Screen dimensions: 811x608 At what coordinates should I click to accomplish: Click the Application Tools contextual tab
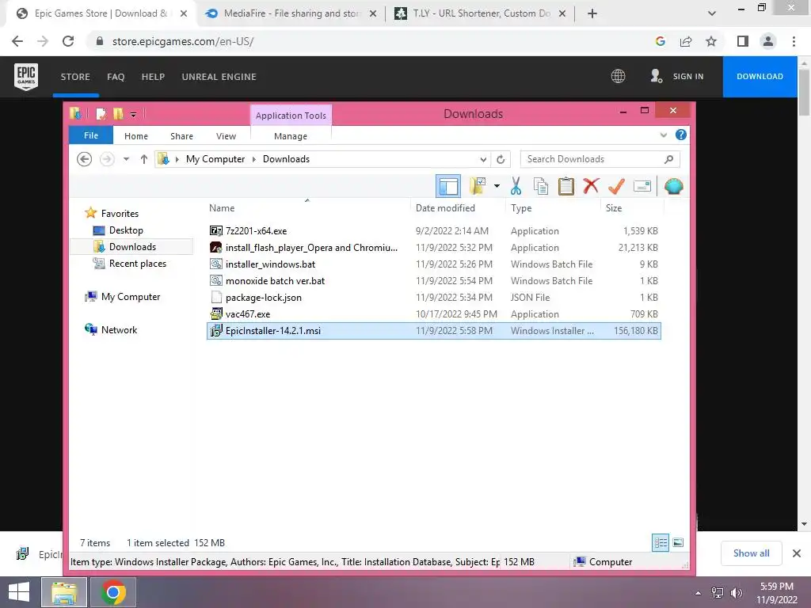(291, 116)
